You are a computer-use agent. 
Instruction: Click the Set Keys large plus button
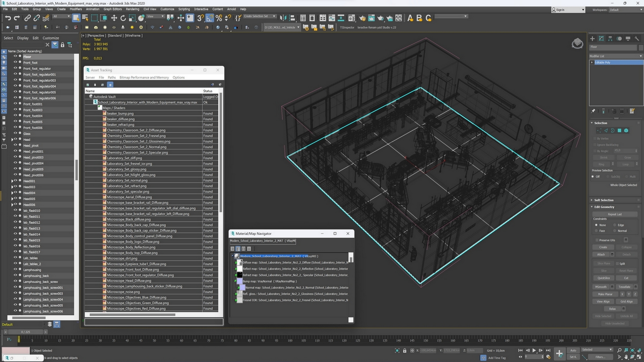pyautogui.click(x=559, y=353)
